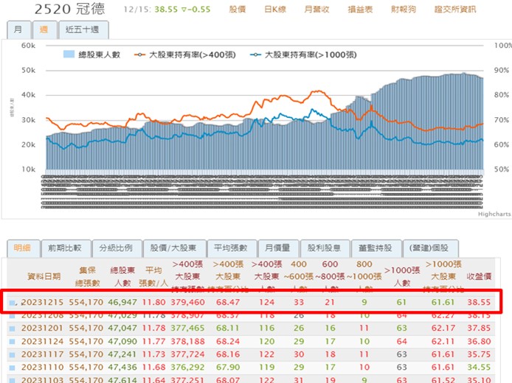
Task: Click the 36.80 closing price cell
Action: (479, 342)
